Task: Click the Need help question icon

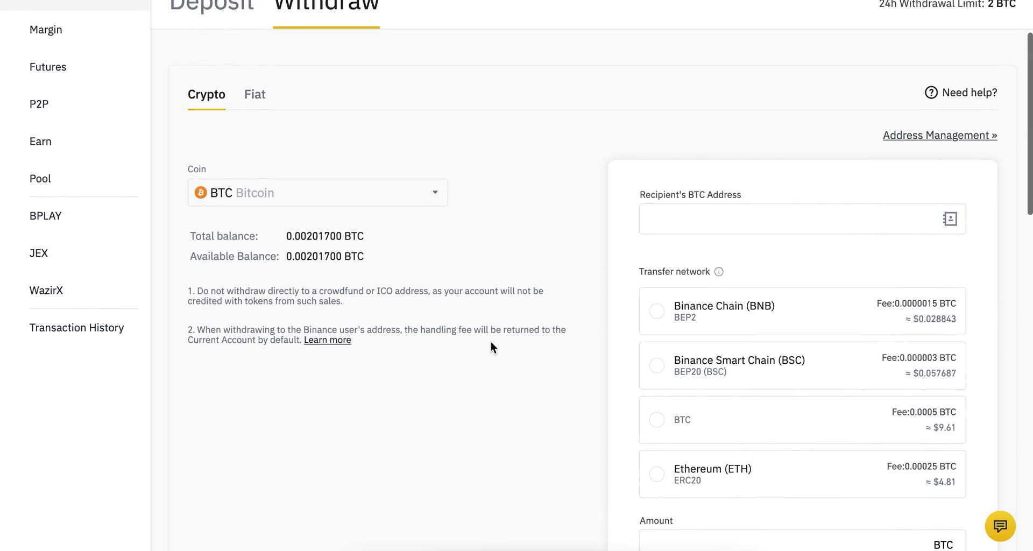Action: pyautogui.click(x=931, y=93)
